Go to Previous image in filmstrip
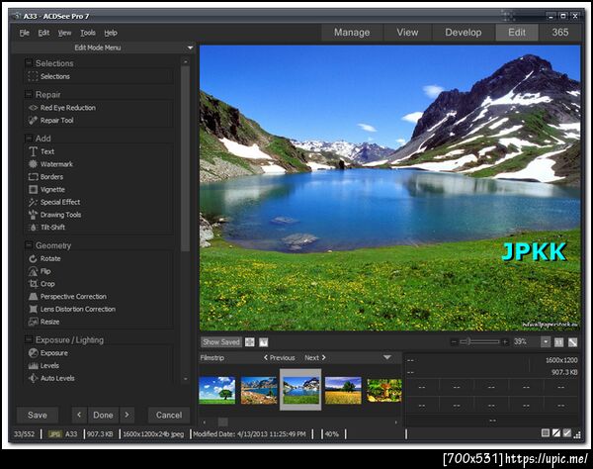The image size is (593, 469). click(280, 358)
